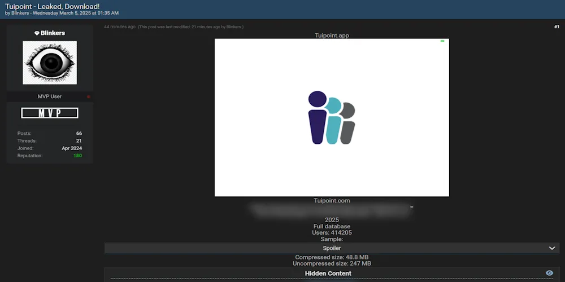Toggle the Hidden Content eye icon
Screen dimensions: 565x282
click(549, 273)
